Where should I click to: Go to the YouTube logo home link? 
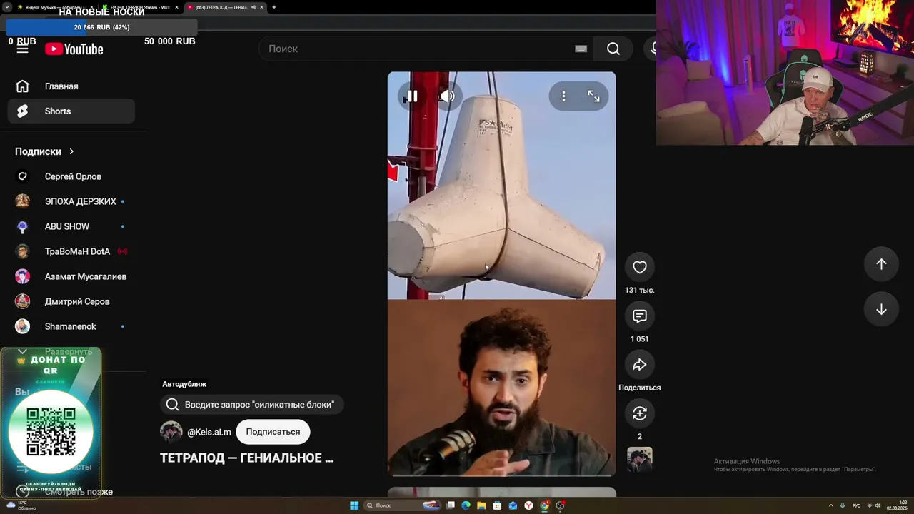tap(74, 49)
